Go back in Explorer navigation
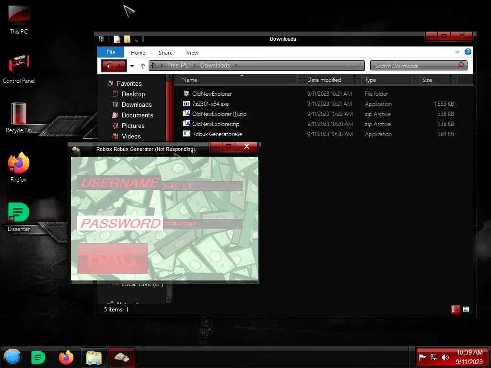The width and height of the screenshot is (491, 368). point(108,66)
